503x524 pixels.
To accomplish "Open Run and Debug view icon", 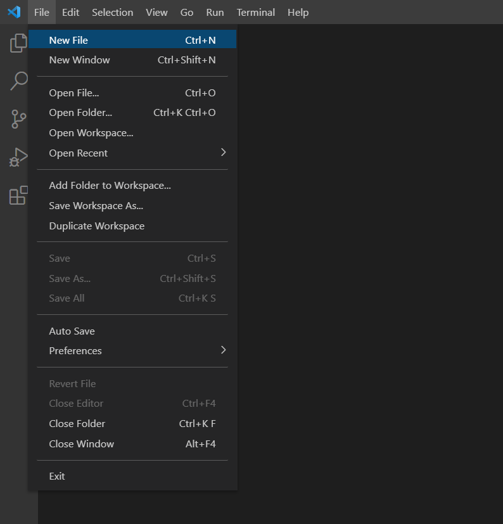I will tap(18, 157).
